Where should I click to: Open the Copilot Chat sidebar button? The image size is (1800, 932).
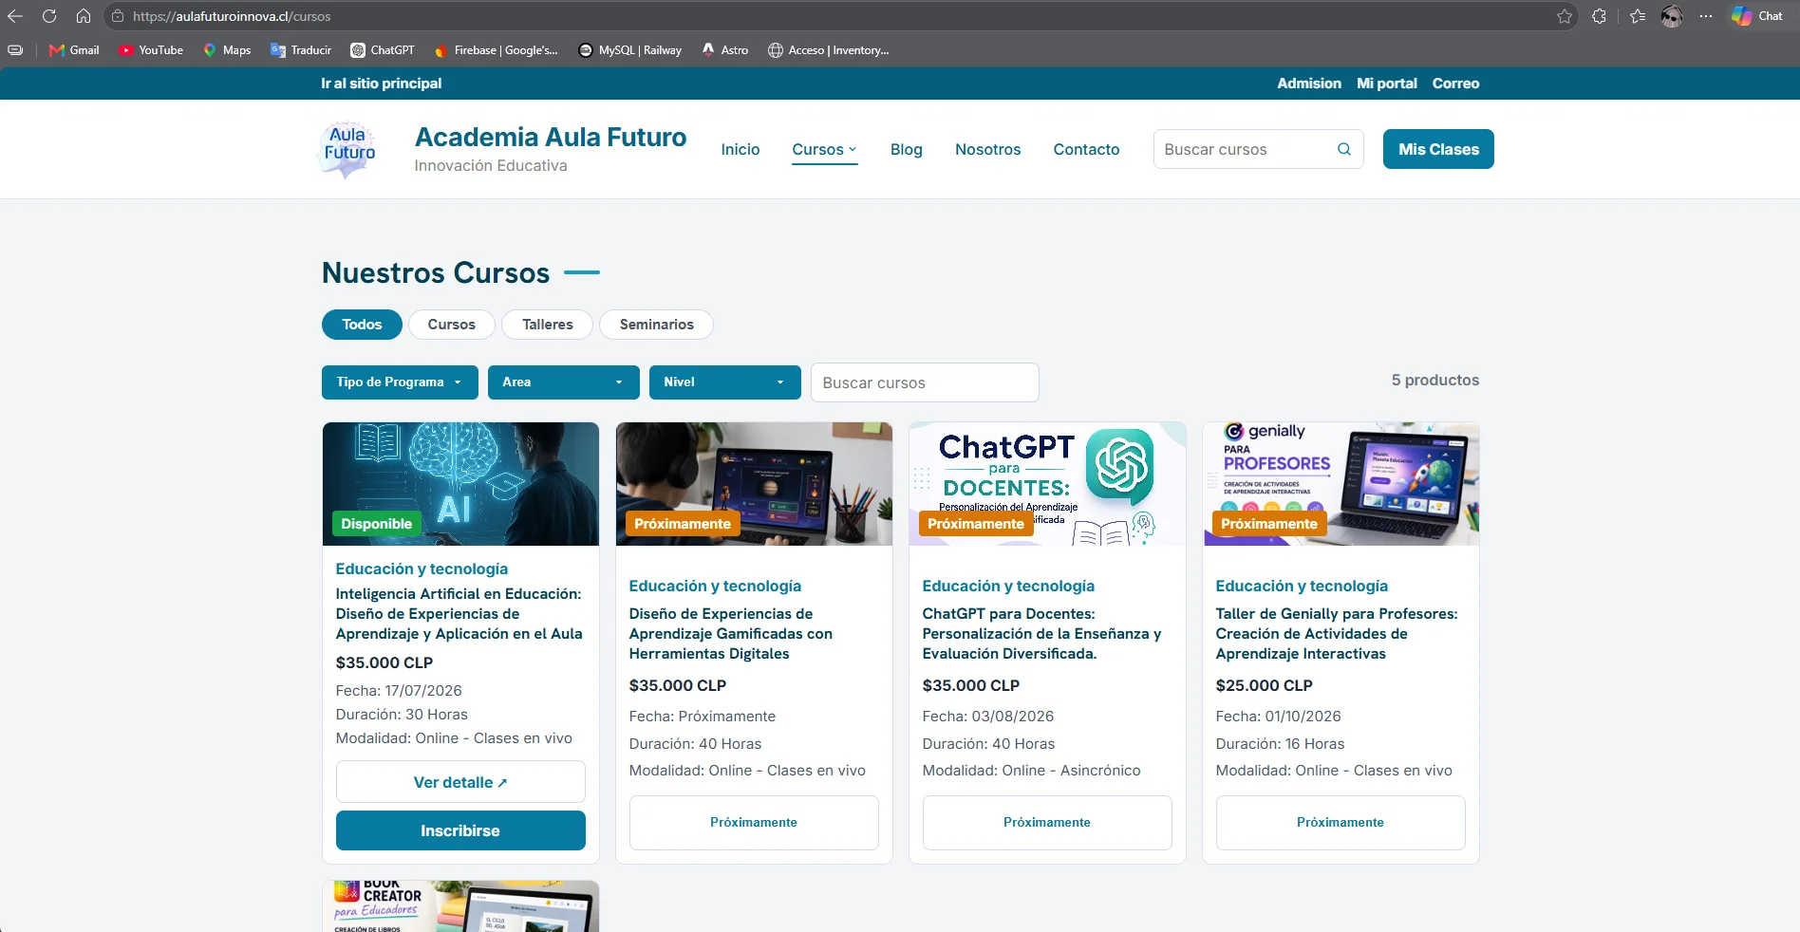(x=1757, y=16)
